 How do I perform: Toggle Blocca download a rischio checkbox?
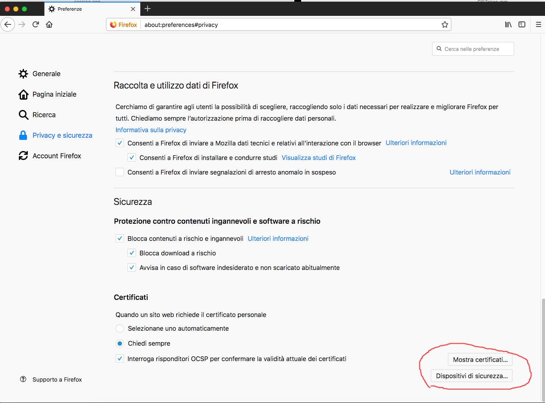click(132, 253)
